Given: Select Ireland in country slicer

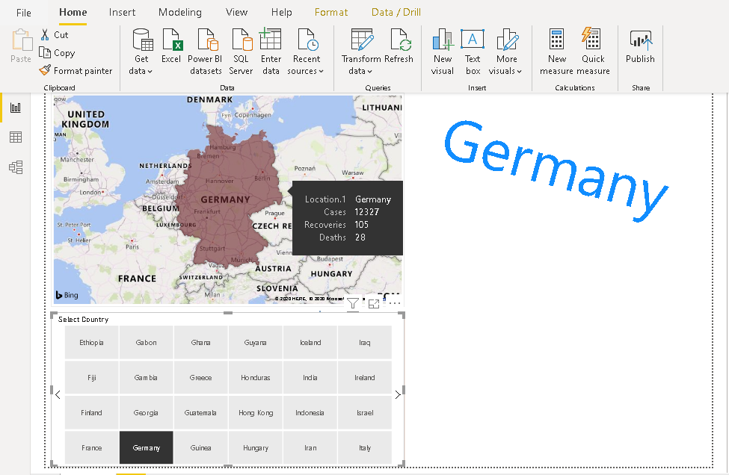Looking at the screenshot, I should point(365,377).
